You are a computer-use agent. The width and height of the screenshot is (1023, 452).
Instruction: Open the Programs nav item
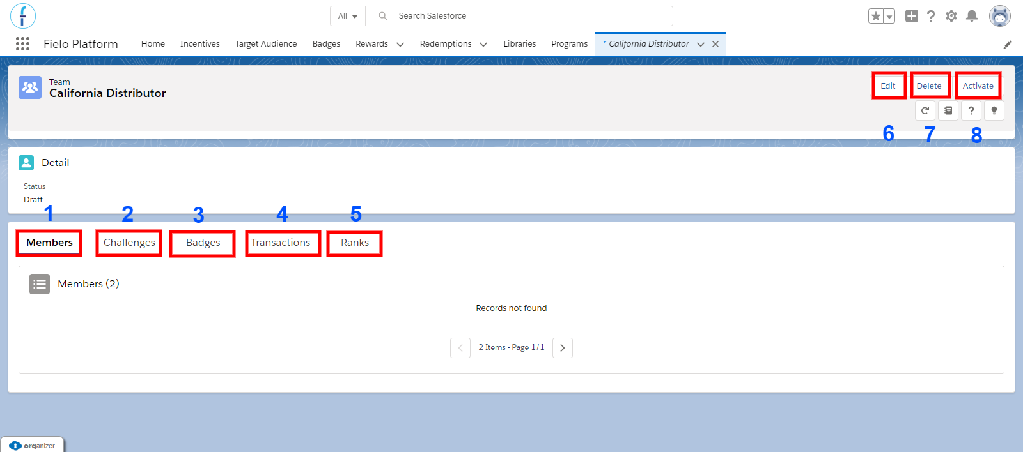[570, 44]
